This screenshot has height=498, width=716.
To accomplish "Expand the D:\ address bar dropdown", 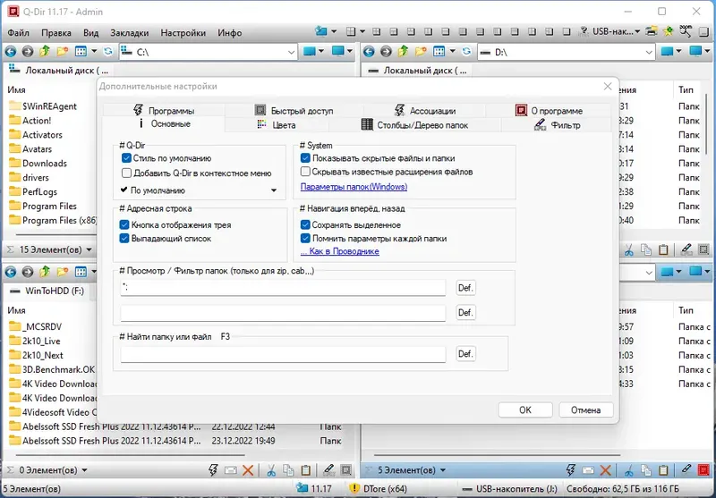I will pos(649,52).
